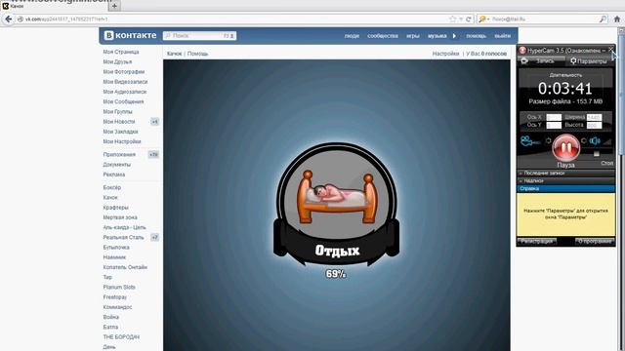Image resolution: width=625 pixels, height=351 pixels.
Task: Open HyperCam Параметры tab
Action: pos(589,60)
